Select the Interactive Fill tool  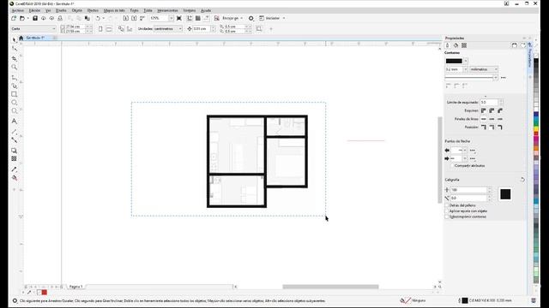pyautogui.click(x=14, y=178)
